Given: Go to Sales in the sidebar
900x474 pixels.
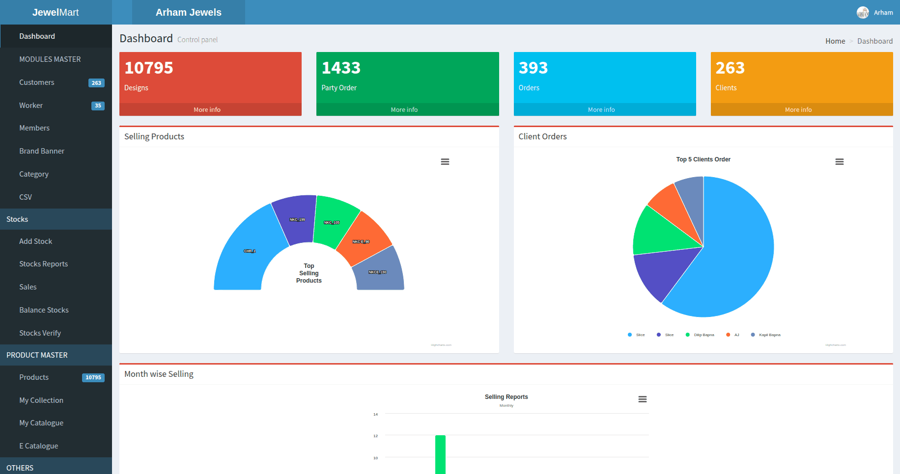Looking at the screenshot, I should [x=56, y=287].
